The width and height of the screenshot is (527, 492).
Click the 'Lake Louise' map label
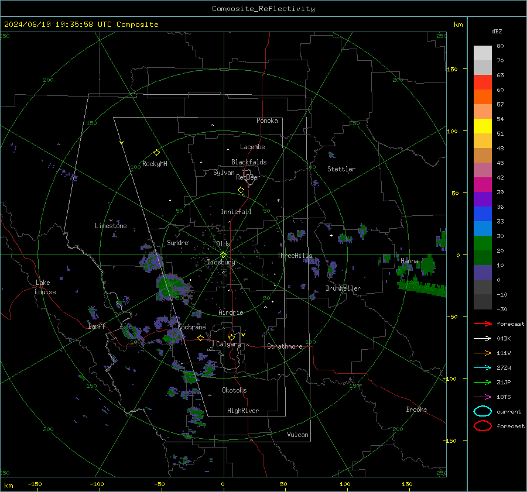pyautogui.click(x=45, y=287)
